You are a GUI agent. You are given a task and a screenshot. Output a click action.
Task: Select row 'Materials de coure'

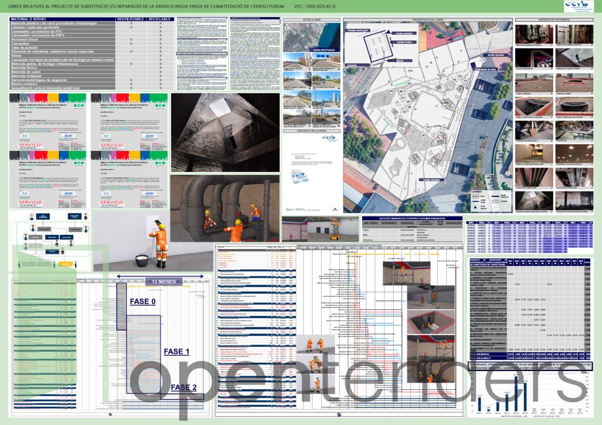point(91,72)
